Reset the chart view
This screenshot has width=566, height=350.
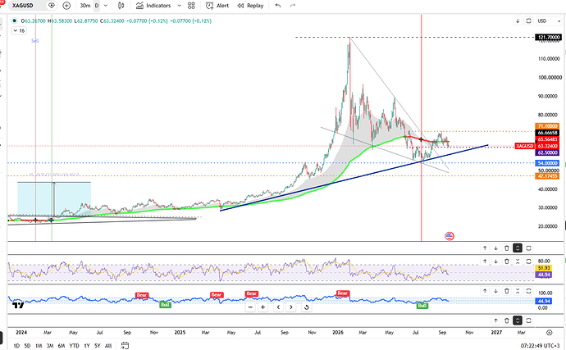pos(306,307)
